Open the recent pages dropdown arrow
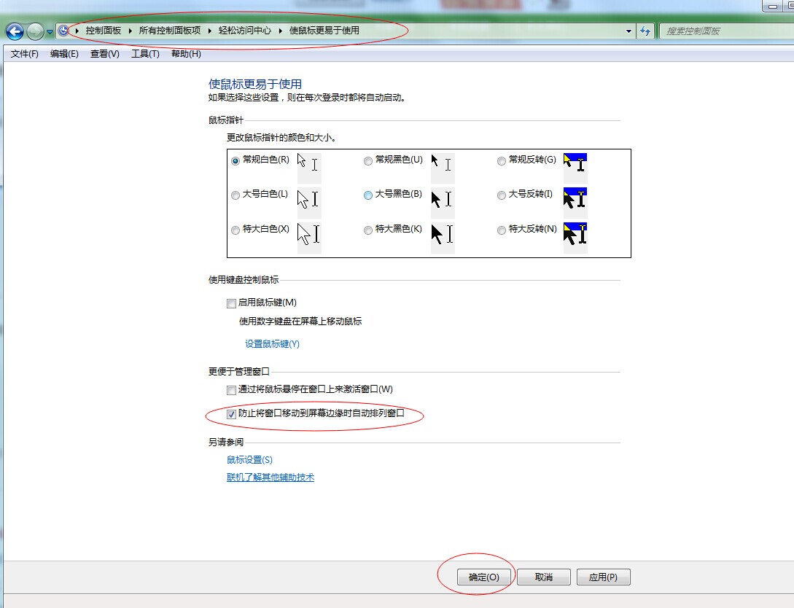This screenshot has height=608, width=794. click(50, 31)
